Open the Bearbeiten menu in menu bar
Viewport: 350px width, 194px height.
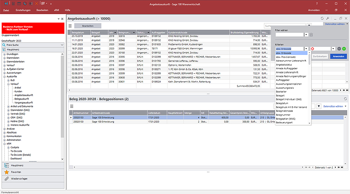click(x=42, y=10)
